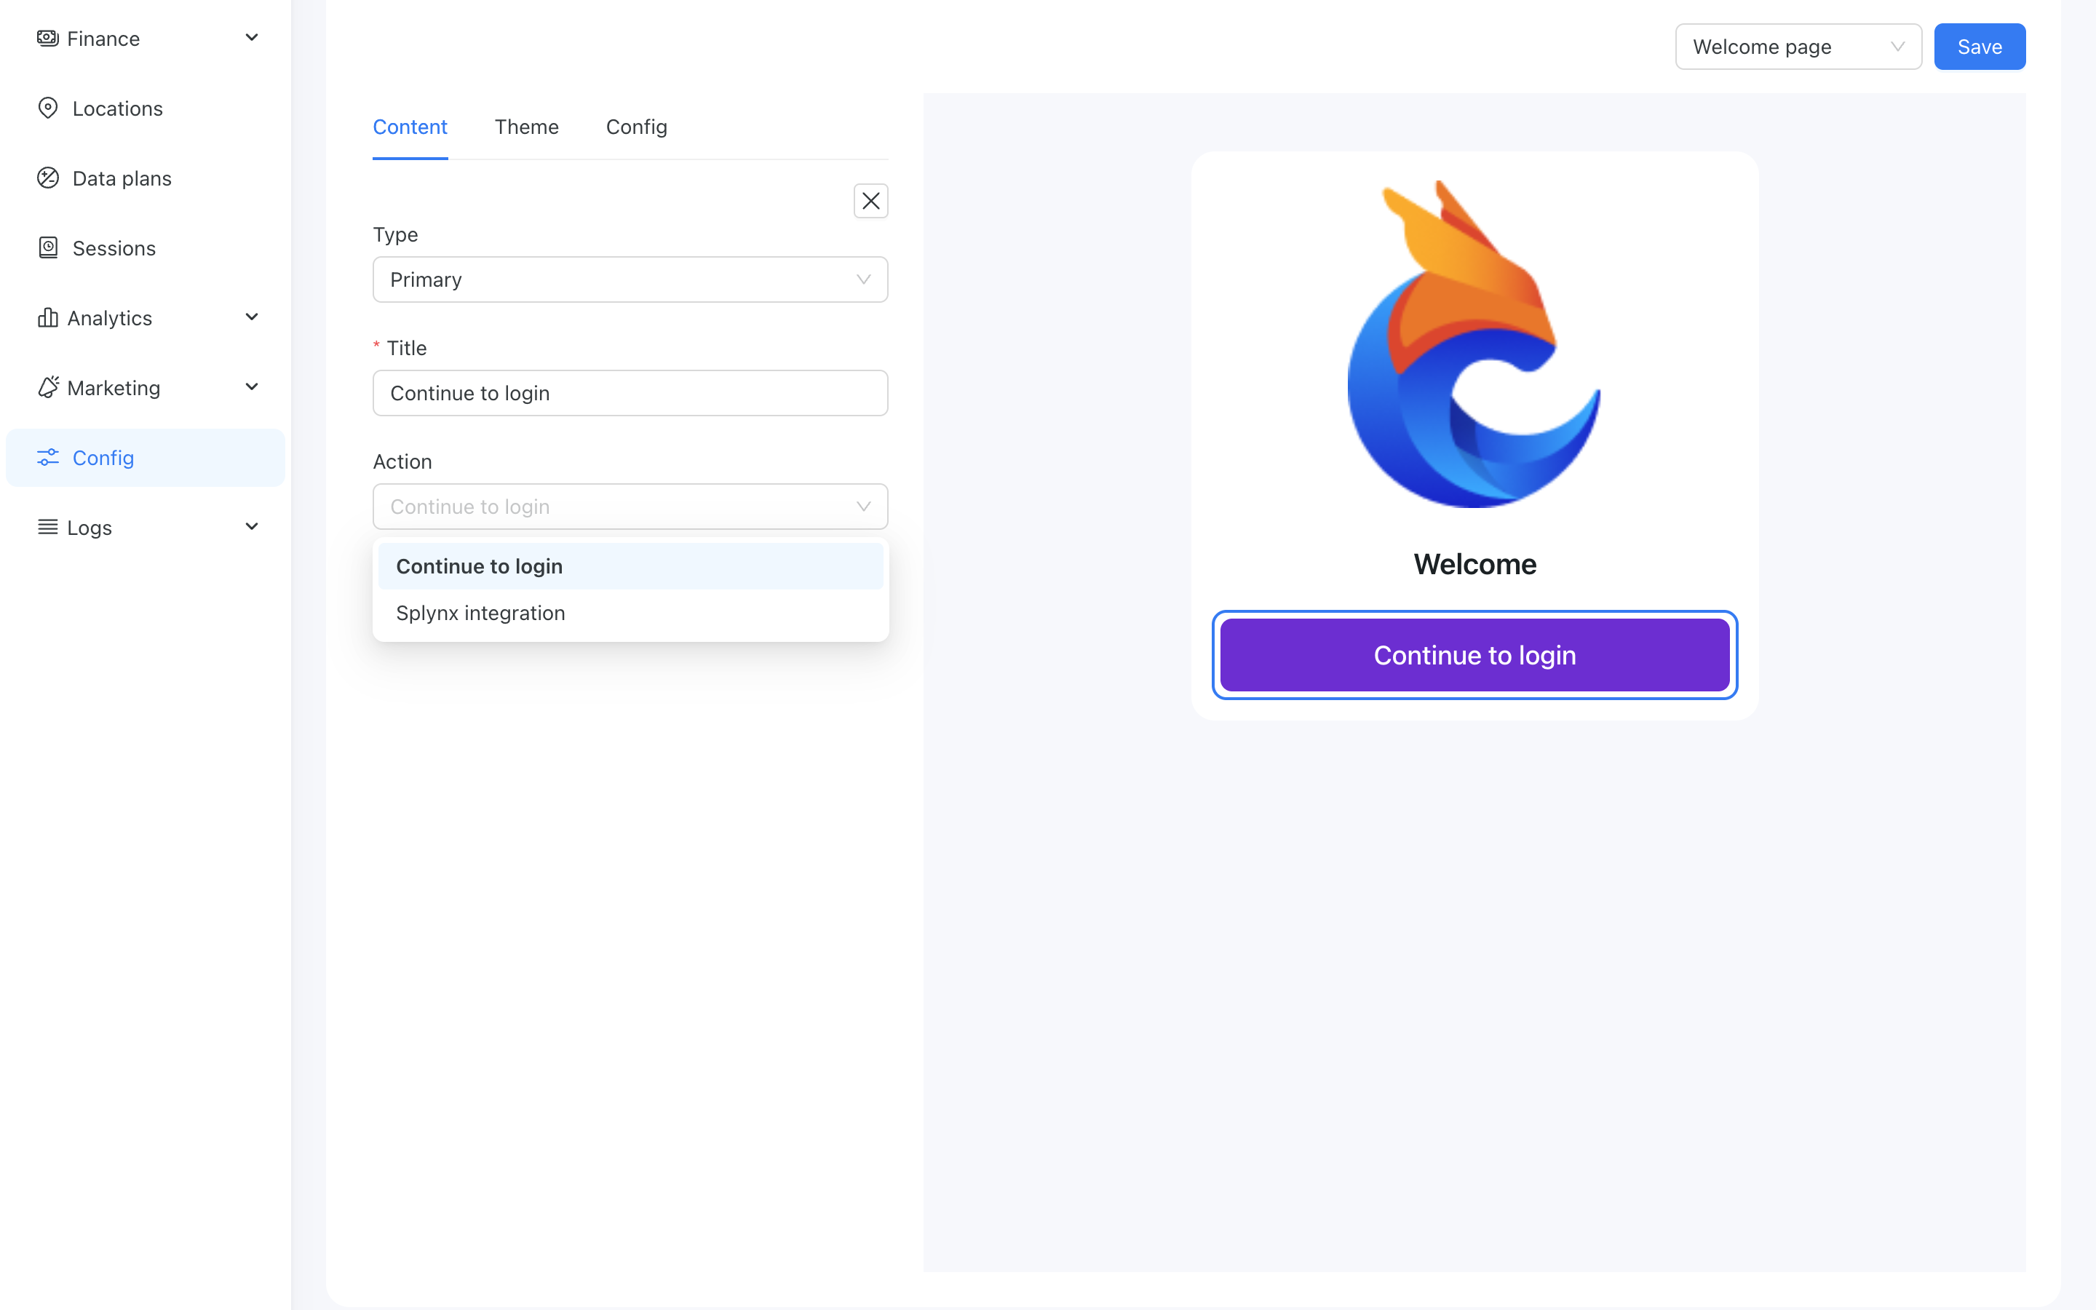Switch to the Content tab

tap(410, 127)
